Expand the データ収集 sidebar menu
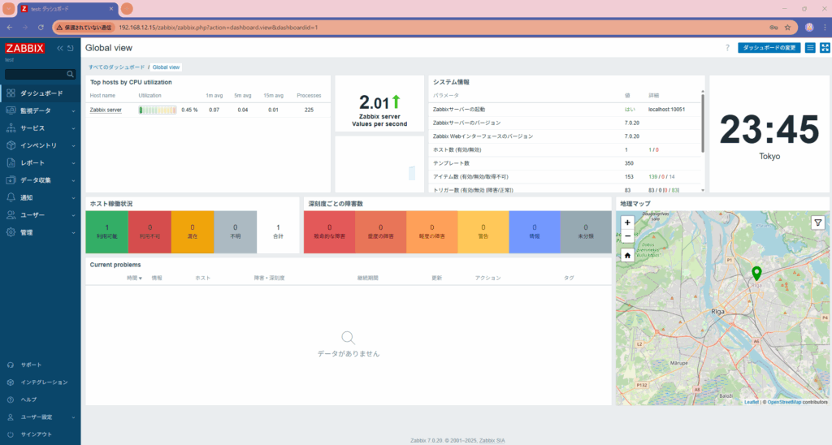 pyautogui.click(x=39, y=180)
